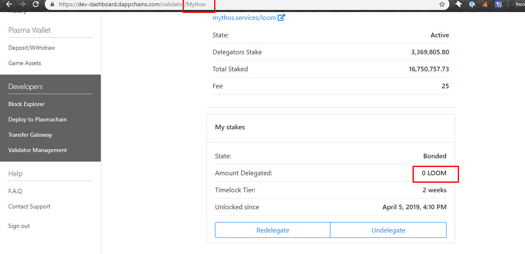Open Contact Support
Screen dimensions: 525x254
point(29,206)
